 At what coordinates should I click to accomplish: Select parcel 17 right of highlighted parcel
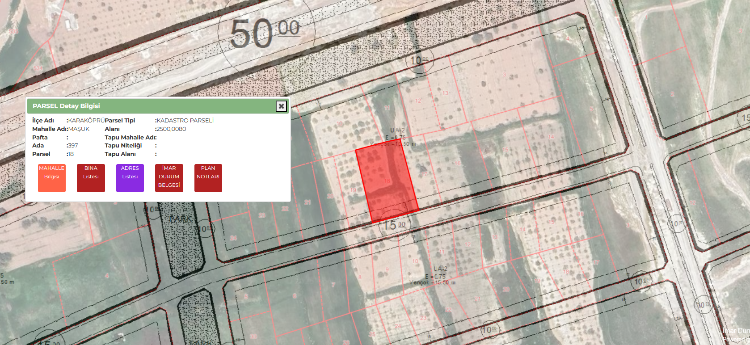[424, 174]
